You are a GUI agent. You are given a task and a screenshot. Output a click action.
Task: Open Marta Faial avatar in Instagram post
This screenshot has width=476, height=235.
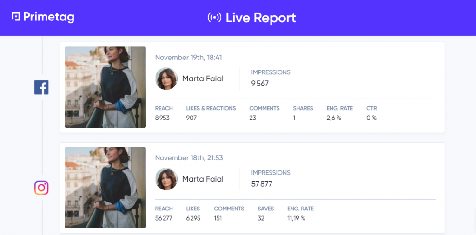coord(166,179)
